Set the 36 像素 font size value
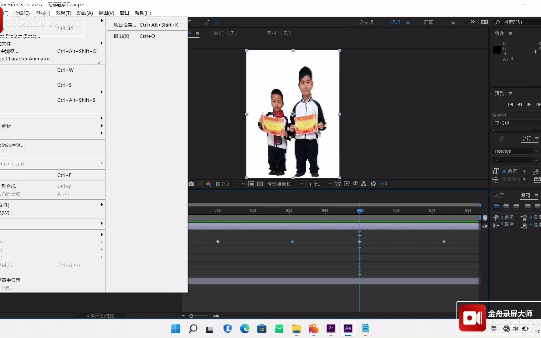Viewport: 541px width, 338px height. click(509, 171)
